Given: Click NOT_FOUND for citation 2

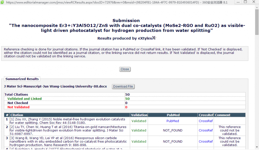Looking at the screenshot, I should [x=173, y=130].
